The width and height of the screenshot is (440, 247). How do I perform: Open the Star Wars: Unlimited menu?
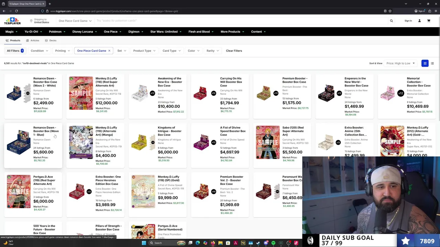pos(166,32)
